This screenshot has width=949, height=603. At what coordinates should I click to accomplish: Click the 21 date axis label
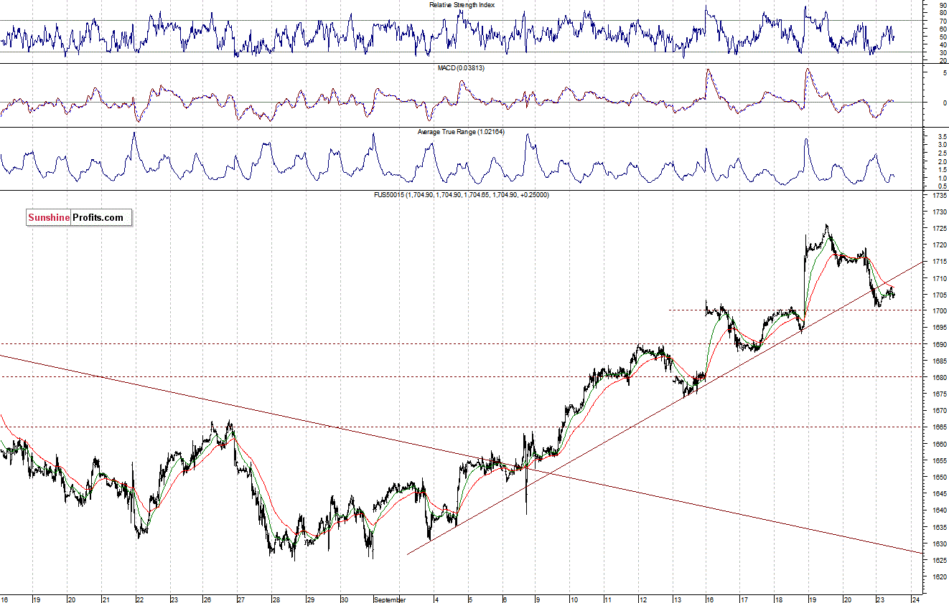106,599
